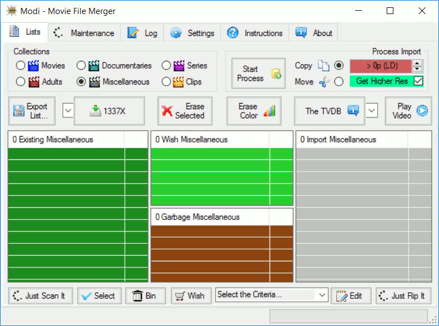Select the Movies collection radio button

click(20, 65)
